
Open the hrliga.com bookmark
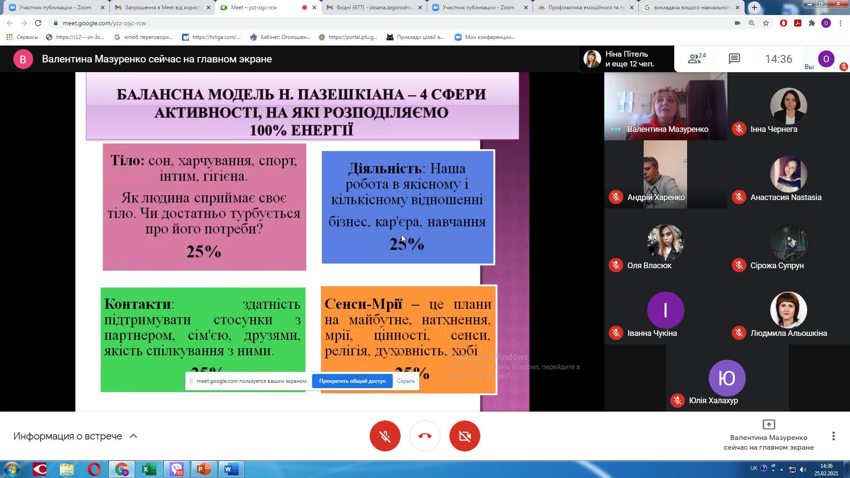pos(212,37)
